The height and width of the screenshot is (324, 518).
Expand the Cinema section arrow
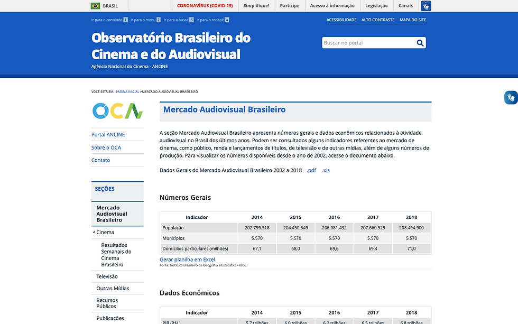pos(94,232)
